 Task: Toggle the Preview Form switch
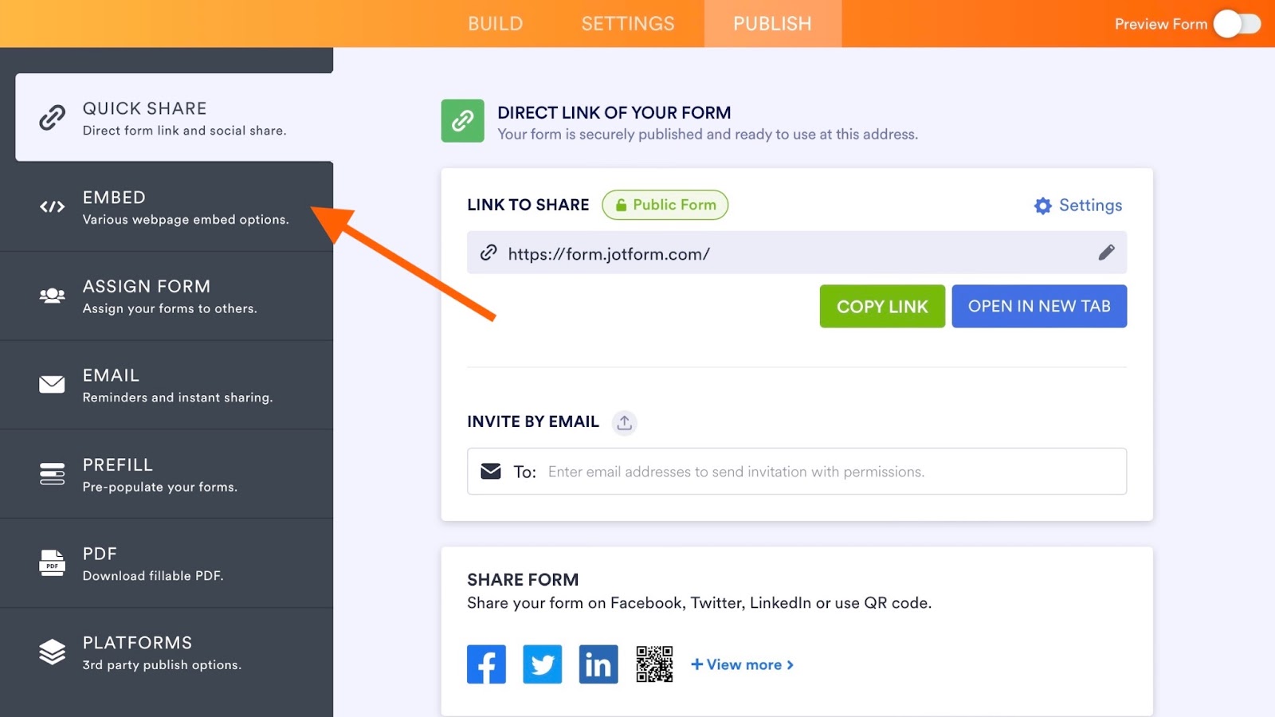tap(1237, 24)
